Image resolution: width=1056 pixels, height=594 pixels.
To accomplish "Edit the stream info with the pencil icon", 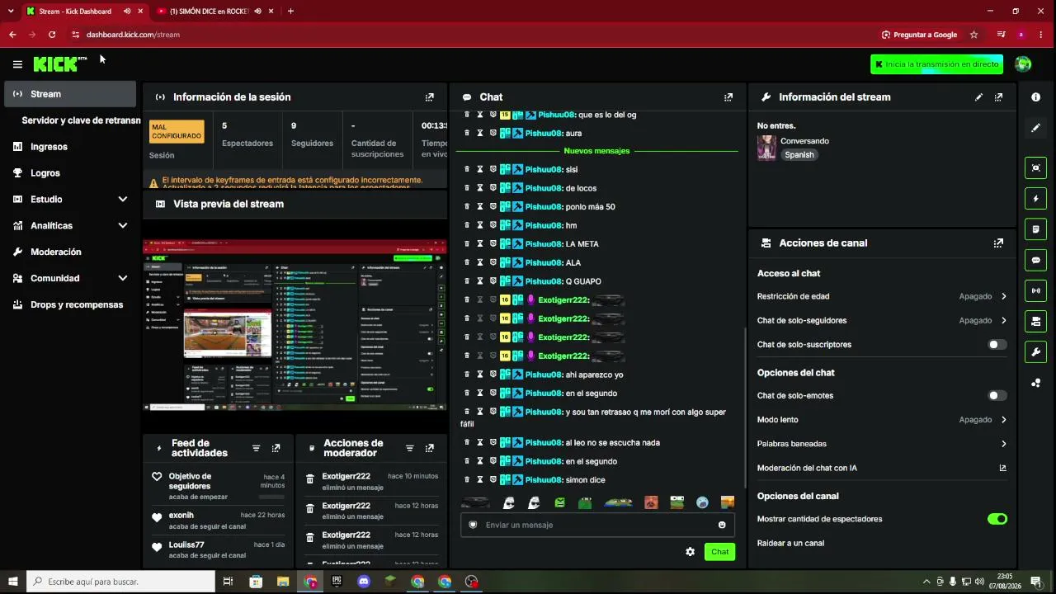I will tap(978, 97).
